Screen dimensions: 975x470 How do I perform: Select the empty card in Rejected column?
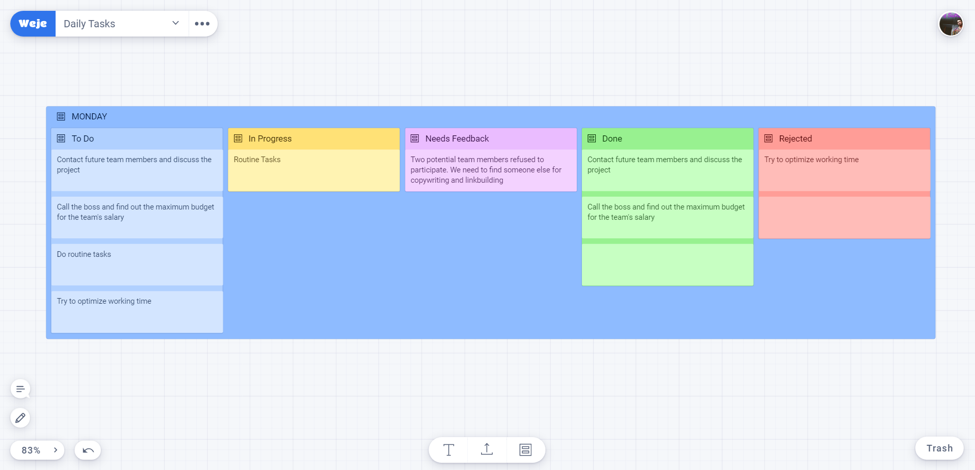tap(844, 217)
